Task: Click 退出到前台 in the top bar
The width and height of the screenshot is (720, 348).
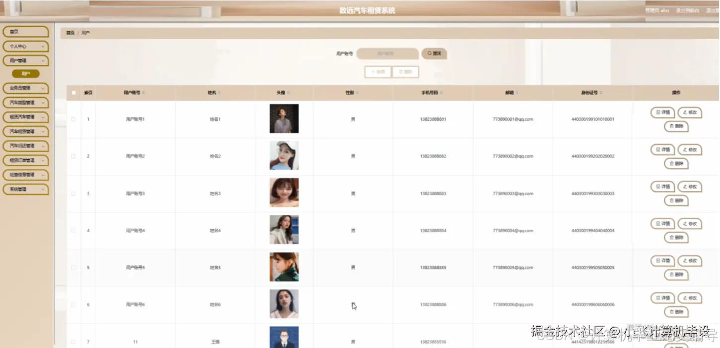Action: (x=687, y=10)
